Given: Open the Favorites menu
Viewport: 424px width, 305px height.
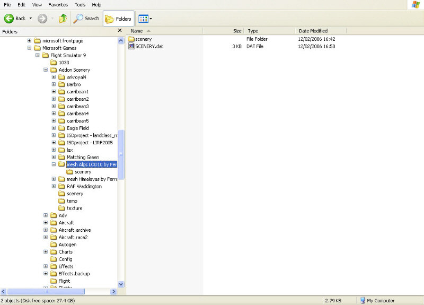Looking at the screenshot, I should pos(58,5).
